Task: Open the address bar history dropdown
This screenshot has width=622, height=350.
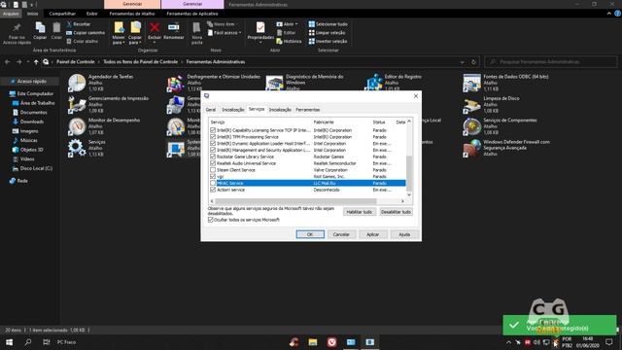Action: (x=463, y=62)
